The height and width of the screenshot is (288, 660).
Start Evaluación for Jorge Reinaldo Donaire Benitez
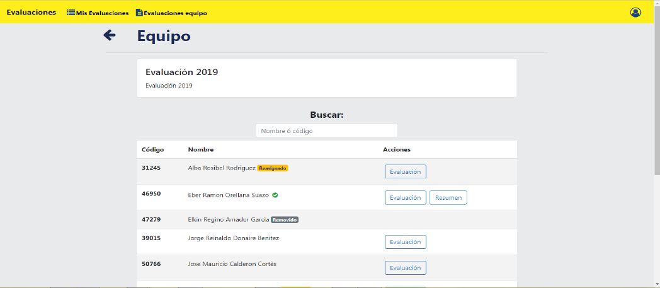pos(405,242)
